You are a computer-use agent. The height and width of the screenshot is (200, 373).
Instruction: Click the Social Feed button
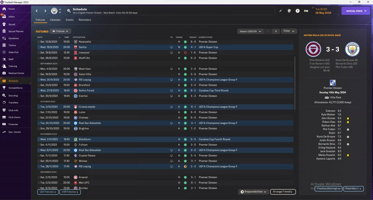pyautogui.click(x=356, y=11)
